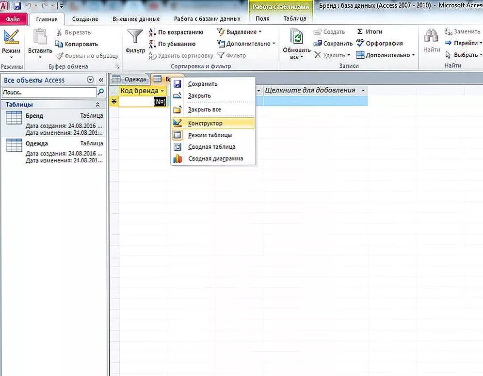Click the Вырезать scissors icon
Image resolution: width=483 pixels, height=376 pixels.
click(59, 32)
